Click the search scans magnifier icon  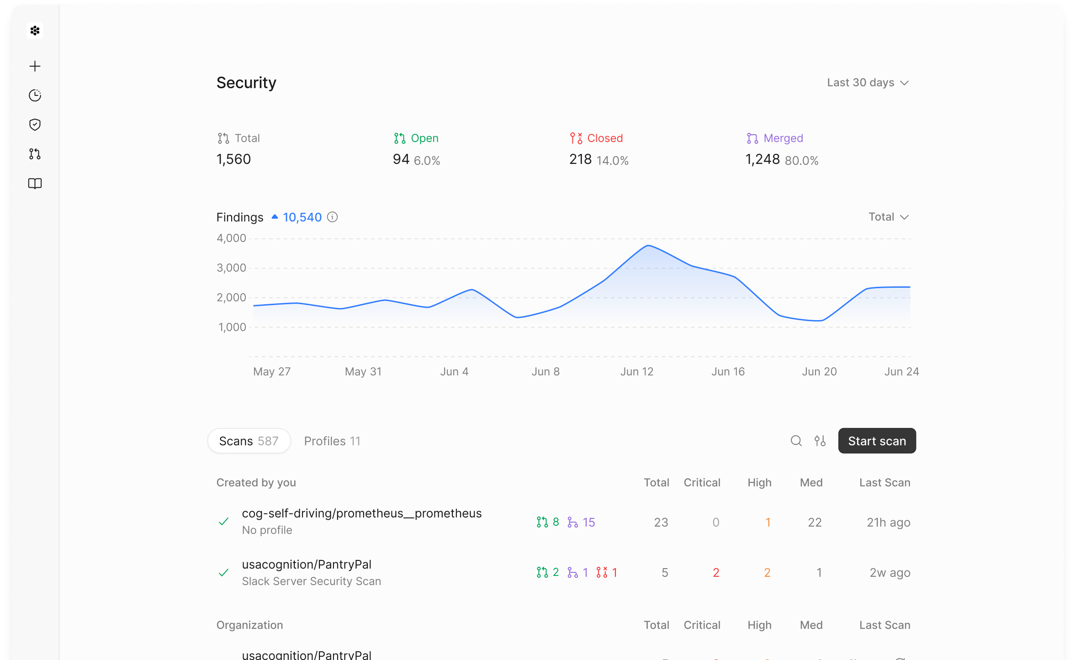(796, 441)
